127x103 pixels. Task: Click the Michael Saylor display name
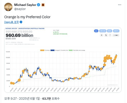click(x=25, y=5)
